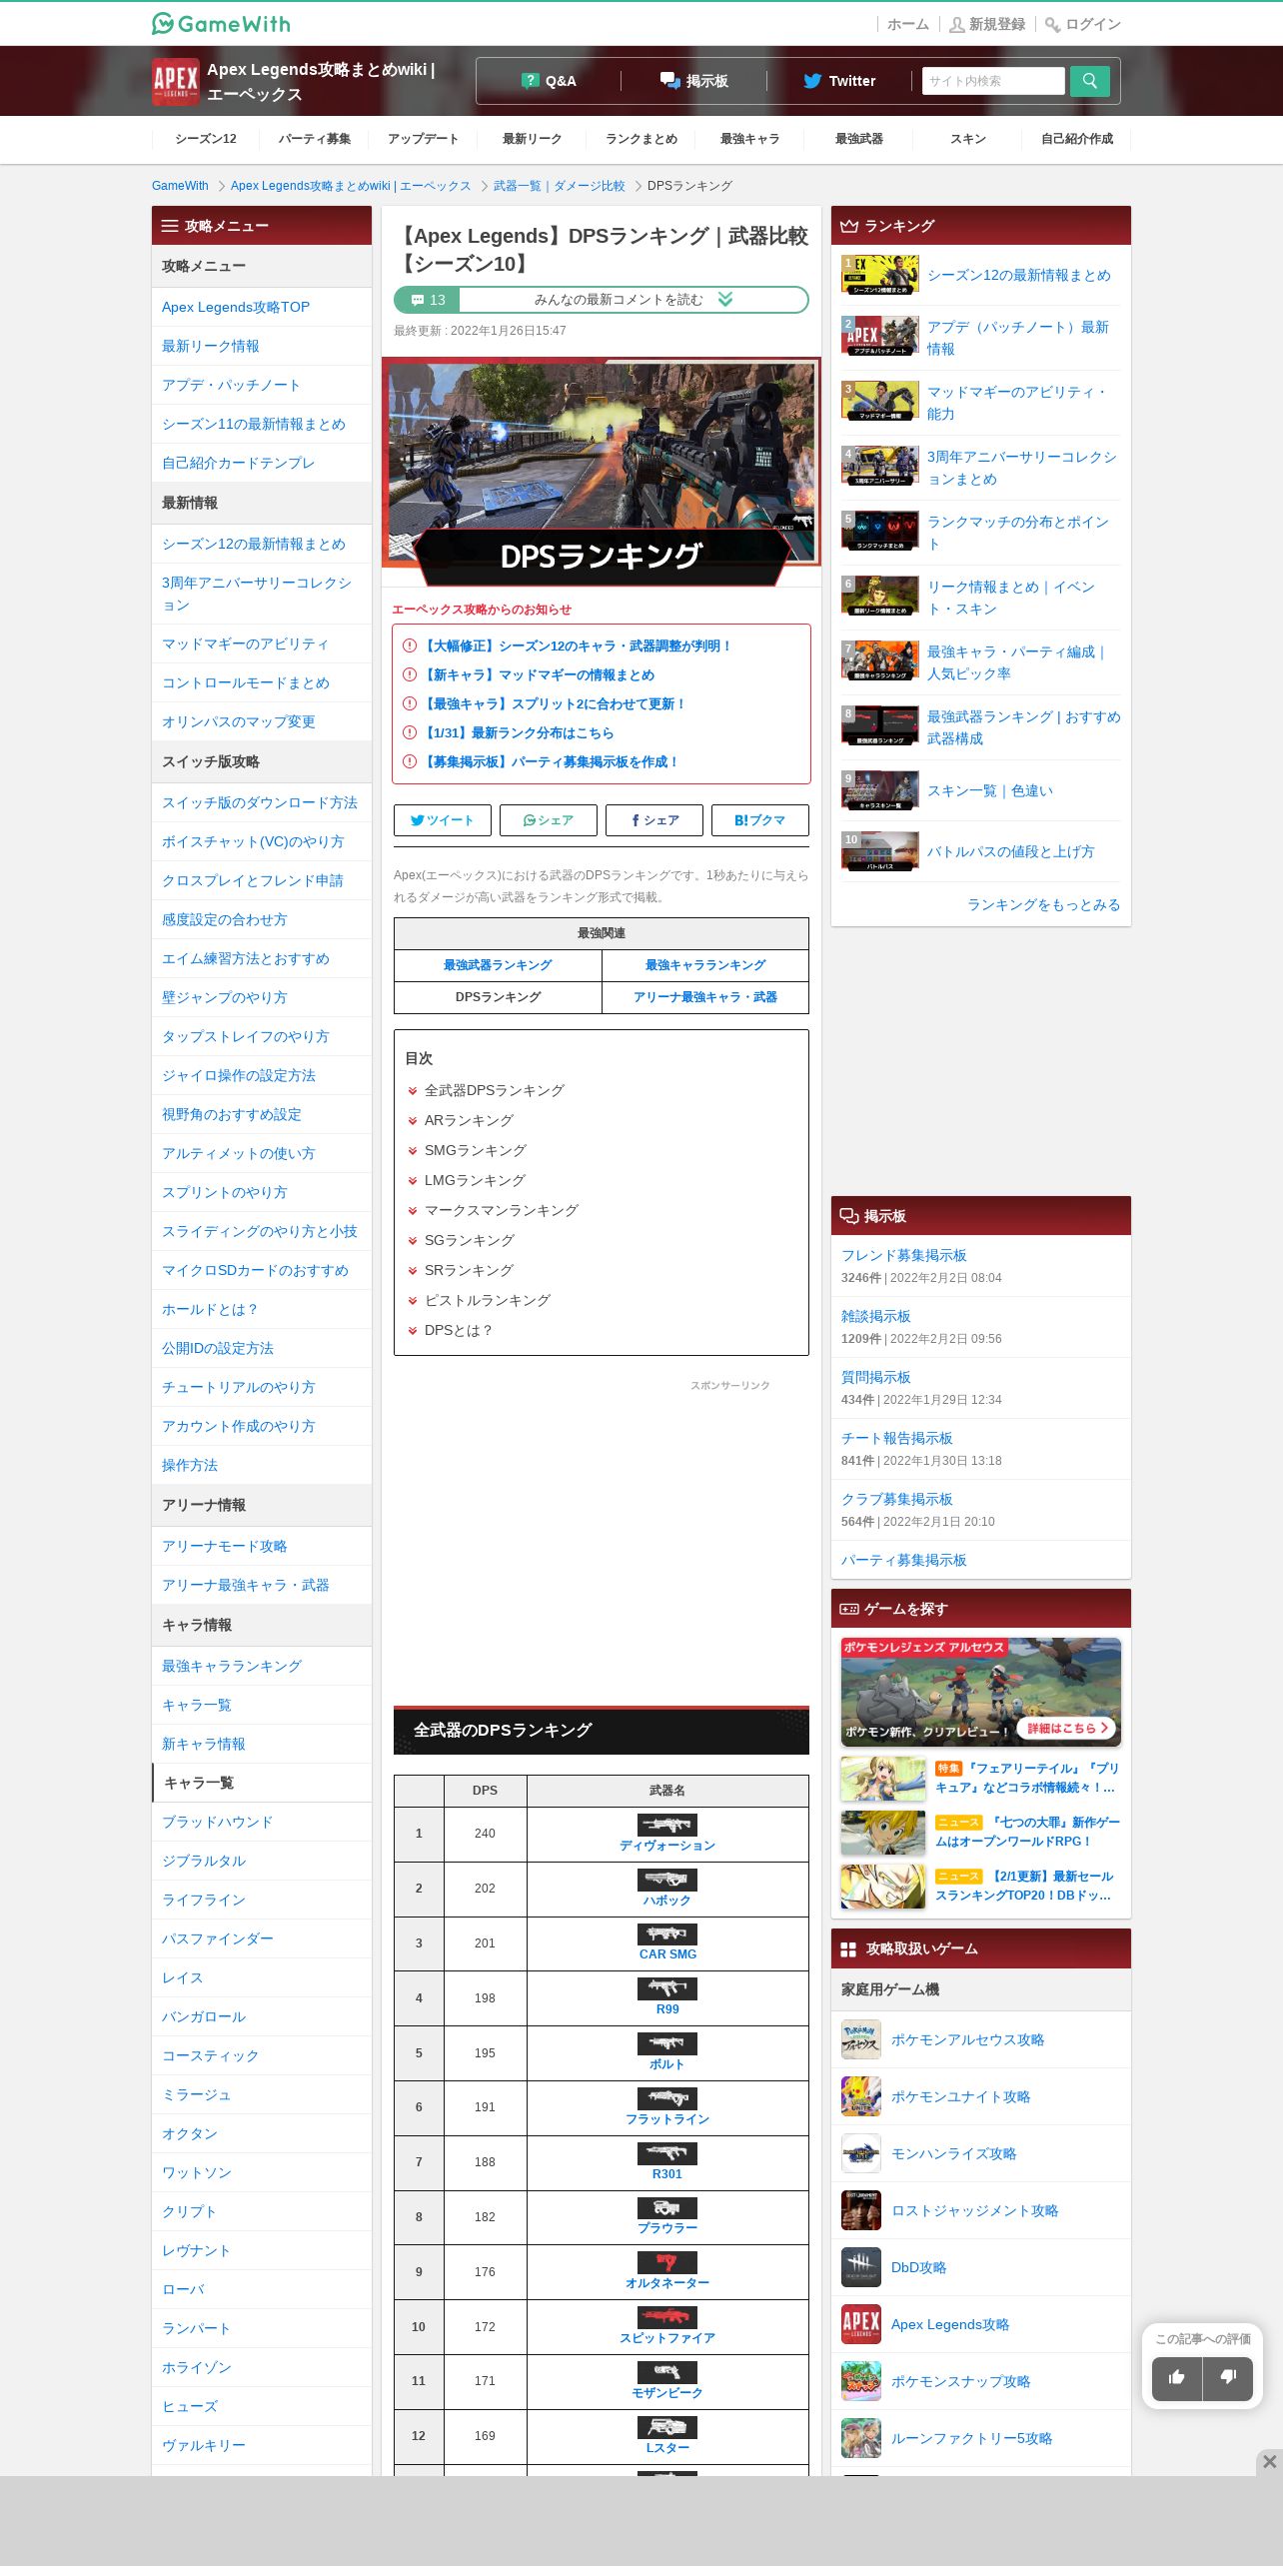Click the Apex Legends攻略 game icon
Screen dimensions: 1283x2566
[861, 2324]
